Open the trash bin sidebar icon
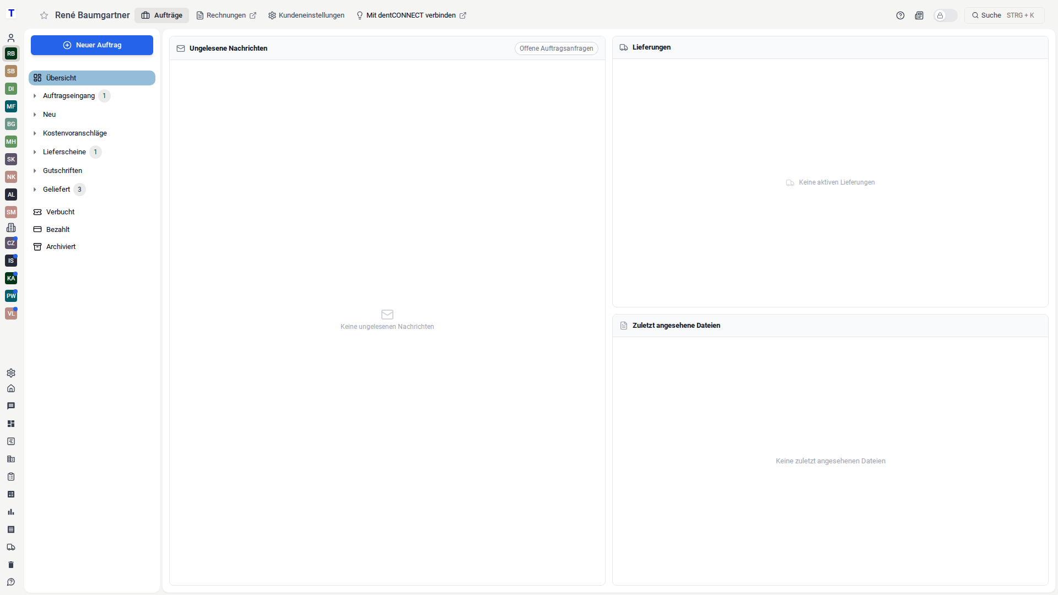The image size is (1058, 595). [x=11, y=565]
